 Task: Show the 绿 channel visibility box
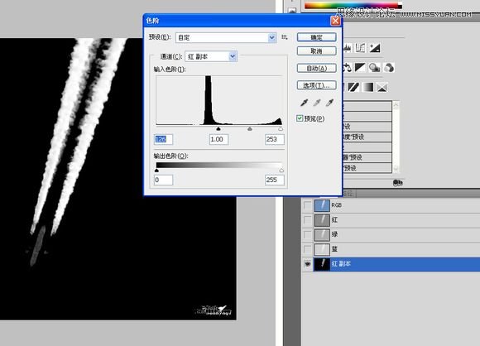pyautogui.click(x=307, y=234)
